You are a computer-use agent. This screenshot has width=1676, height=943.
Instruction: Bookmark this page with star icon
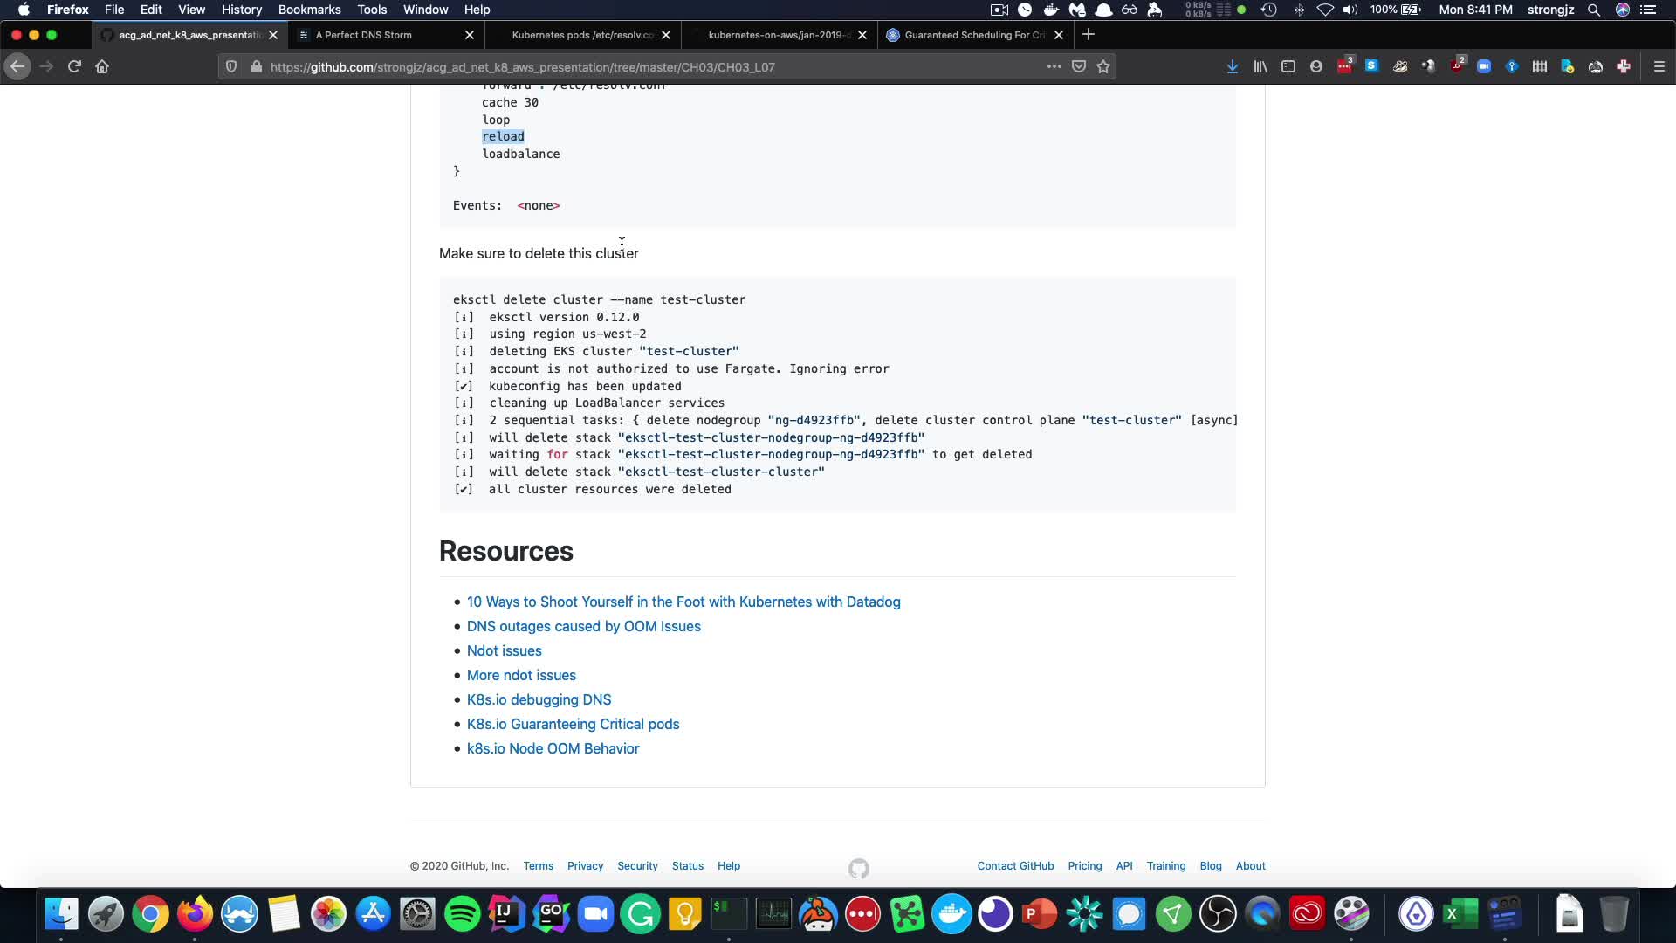click(1103, 66)
